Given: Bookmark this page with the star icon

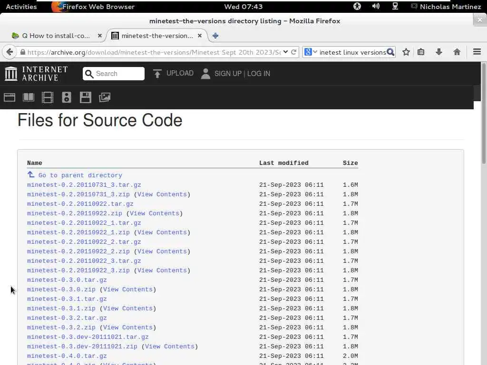Looking at the screenshot, I should (x=406, y=52).
